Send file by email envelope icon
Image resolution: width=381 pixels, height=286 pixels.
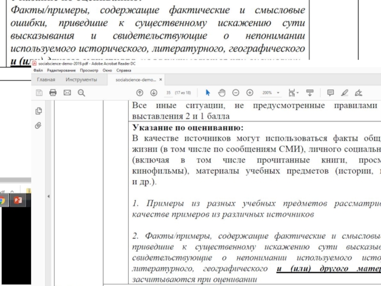coord(67,92)
